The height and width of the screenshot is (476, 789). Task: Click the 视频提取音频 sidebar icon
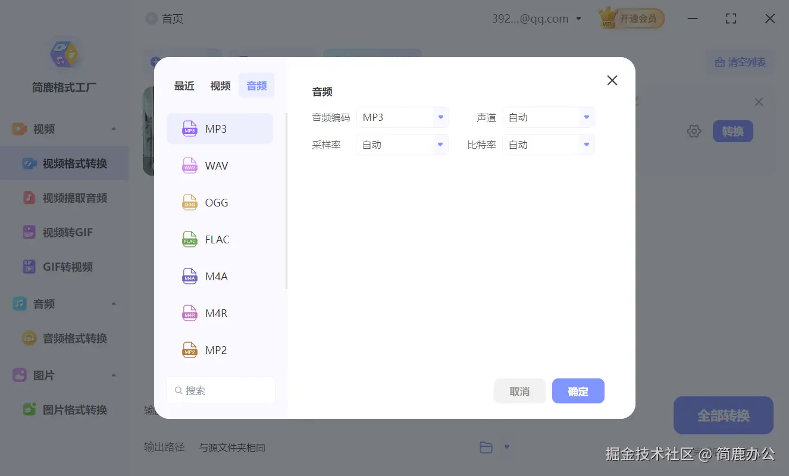[29, 198]
